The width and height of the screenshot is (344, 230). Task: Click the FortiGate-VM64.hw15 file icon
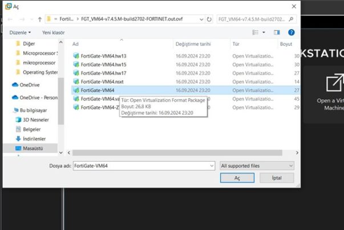[76, 64]
